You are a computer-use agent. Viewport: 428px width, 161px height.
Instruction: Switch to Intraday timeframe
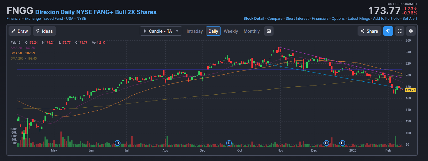(x=195, y=31)
